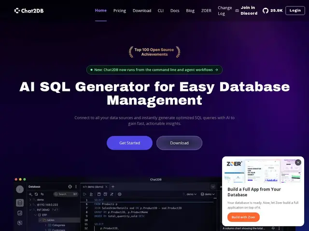The height and width of the screenshot is (231, 309).
Task: Click the Discord icon beside Join in Discord
Action: point(237,11)
